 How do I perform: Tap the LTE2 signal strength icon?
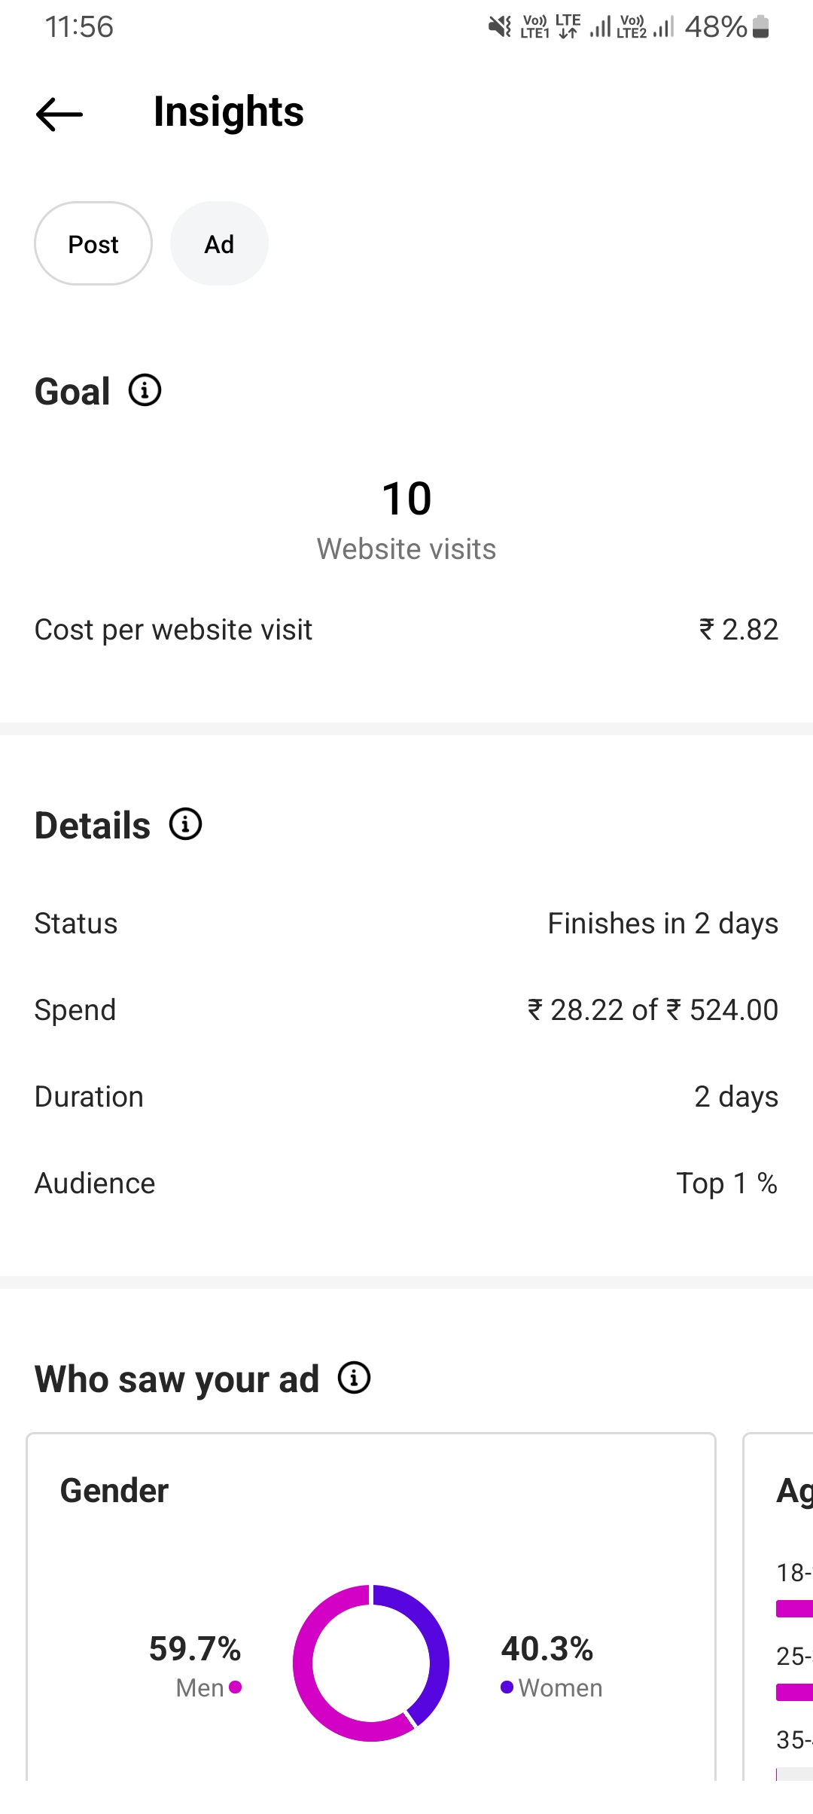tap(663, 27)
